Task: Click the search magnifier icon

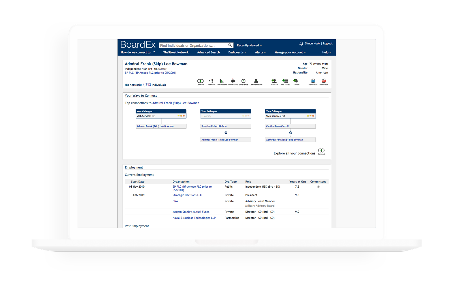Action: click(230, 45)
